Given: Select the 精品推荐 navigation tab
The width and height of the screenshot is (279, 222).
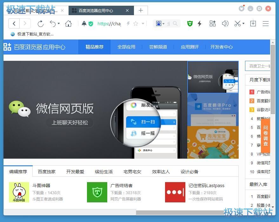Looking at the screenshot, I should (95, 47).
